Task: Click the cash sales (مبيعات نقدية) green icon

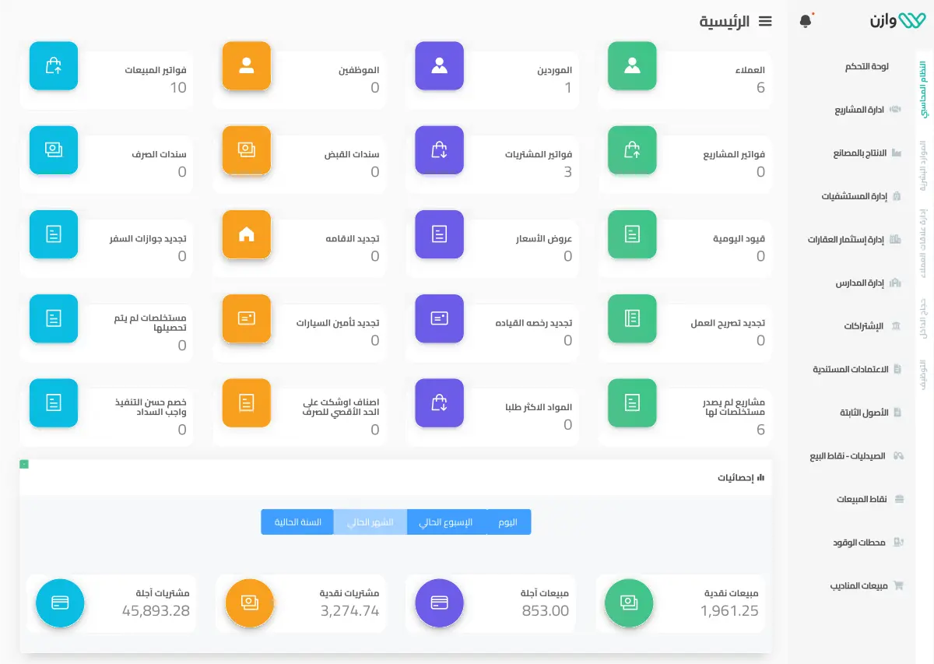Action: coord(629,603)
